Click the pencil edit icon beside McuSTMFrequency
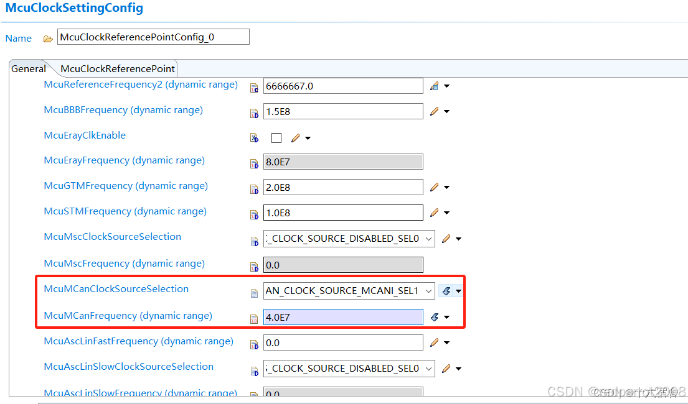Image resolution: width=688 pixels, height=404 pixels. (x=434, y=213)
